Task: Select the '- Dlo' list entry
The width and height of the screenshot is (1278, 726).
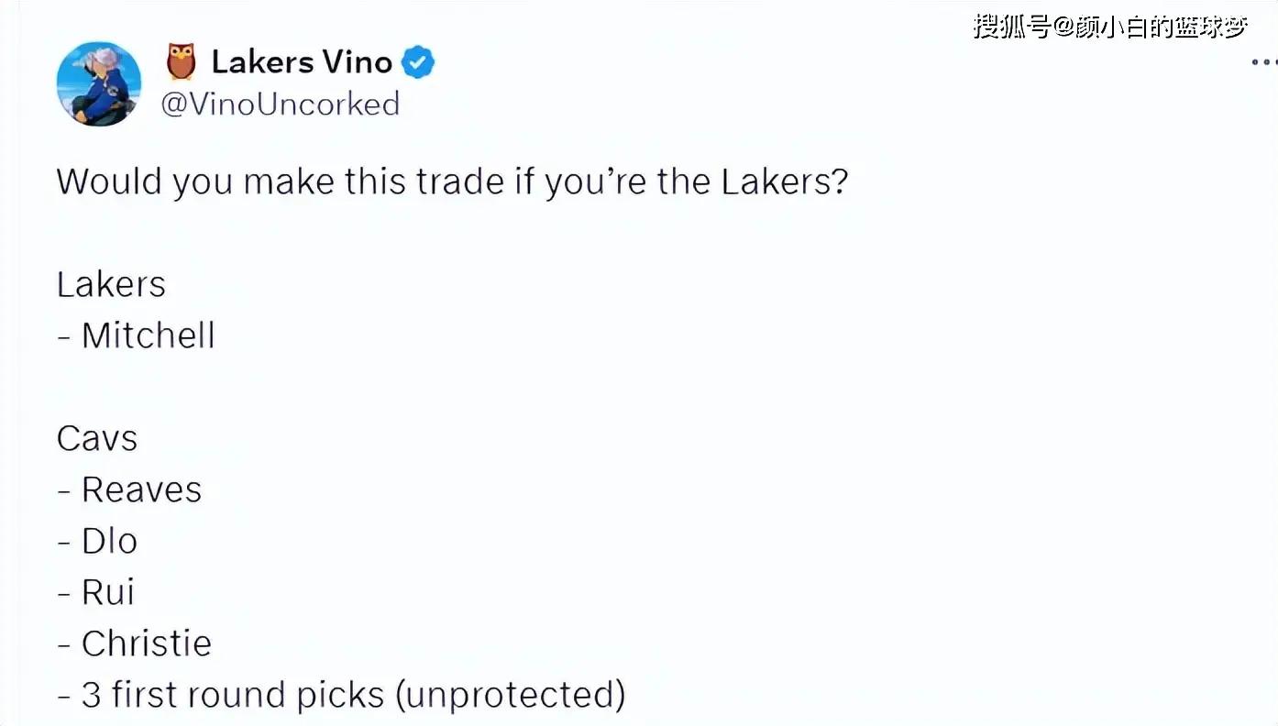Action: 97,541
